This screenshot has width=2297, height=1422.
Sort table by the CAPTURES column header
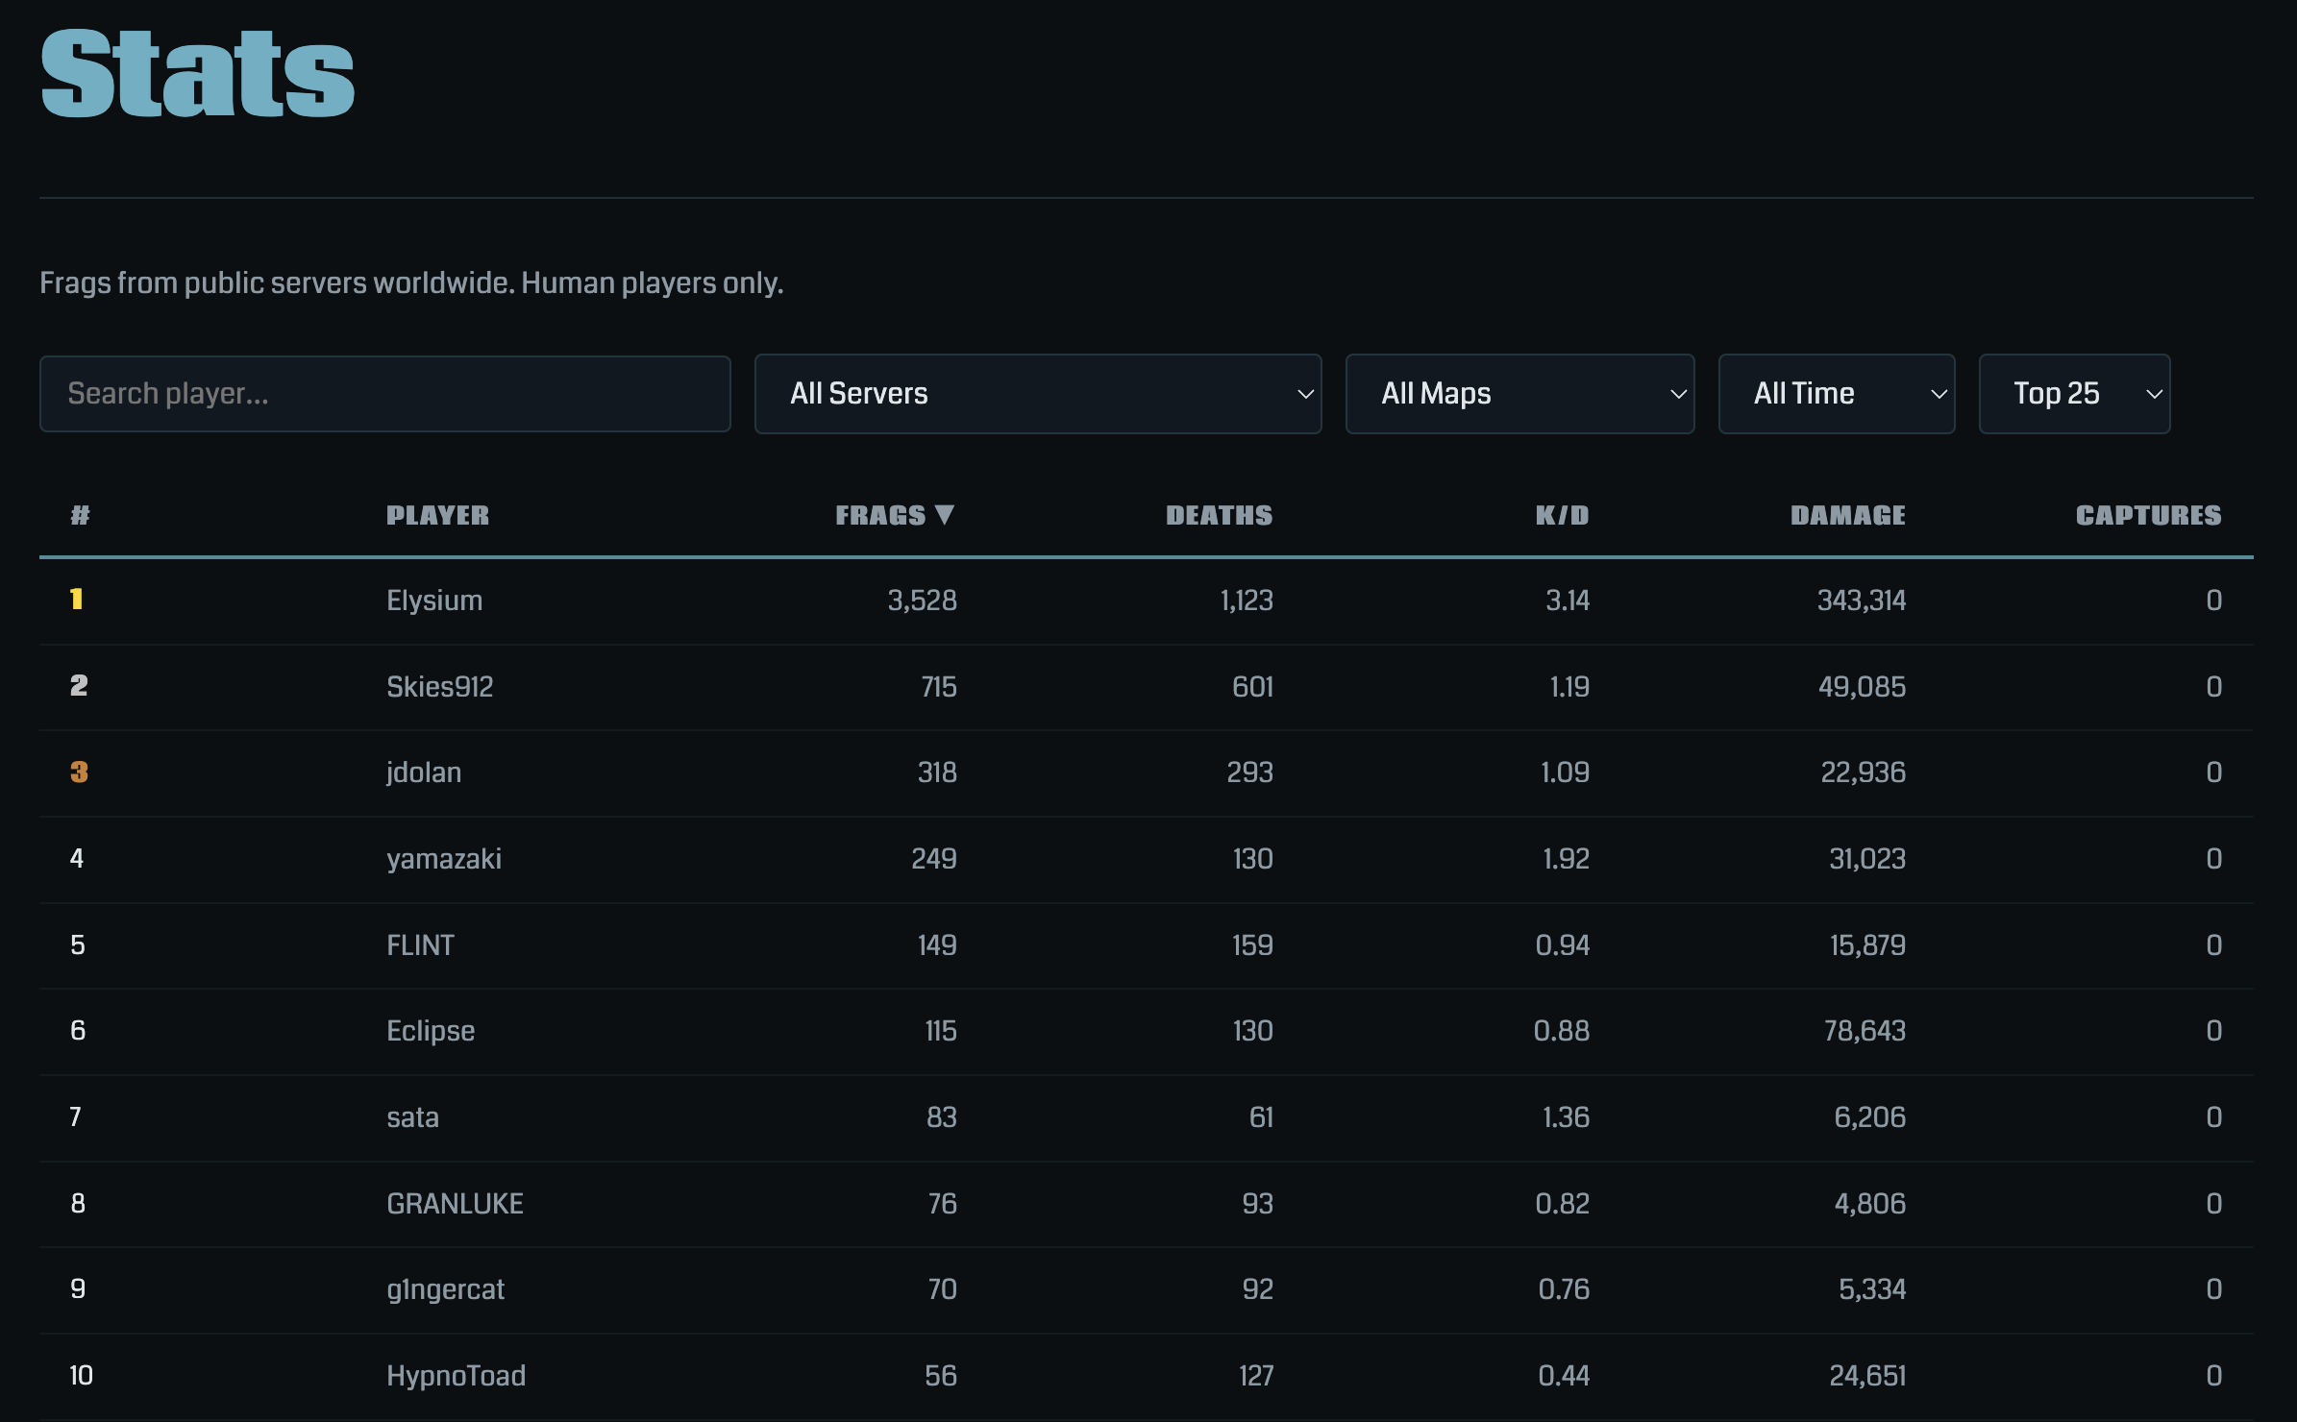point(2148,516)
